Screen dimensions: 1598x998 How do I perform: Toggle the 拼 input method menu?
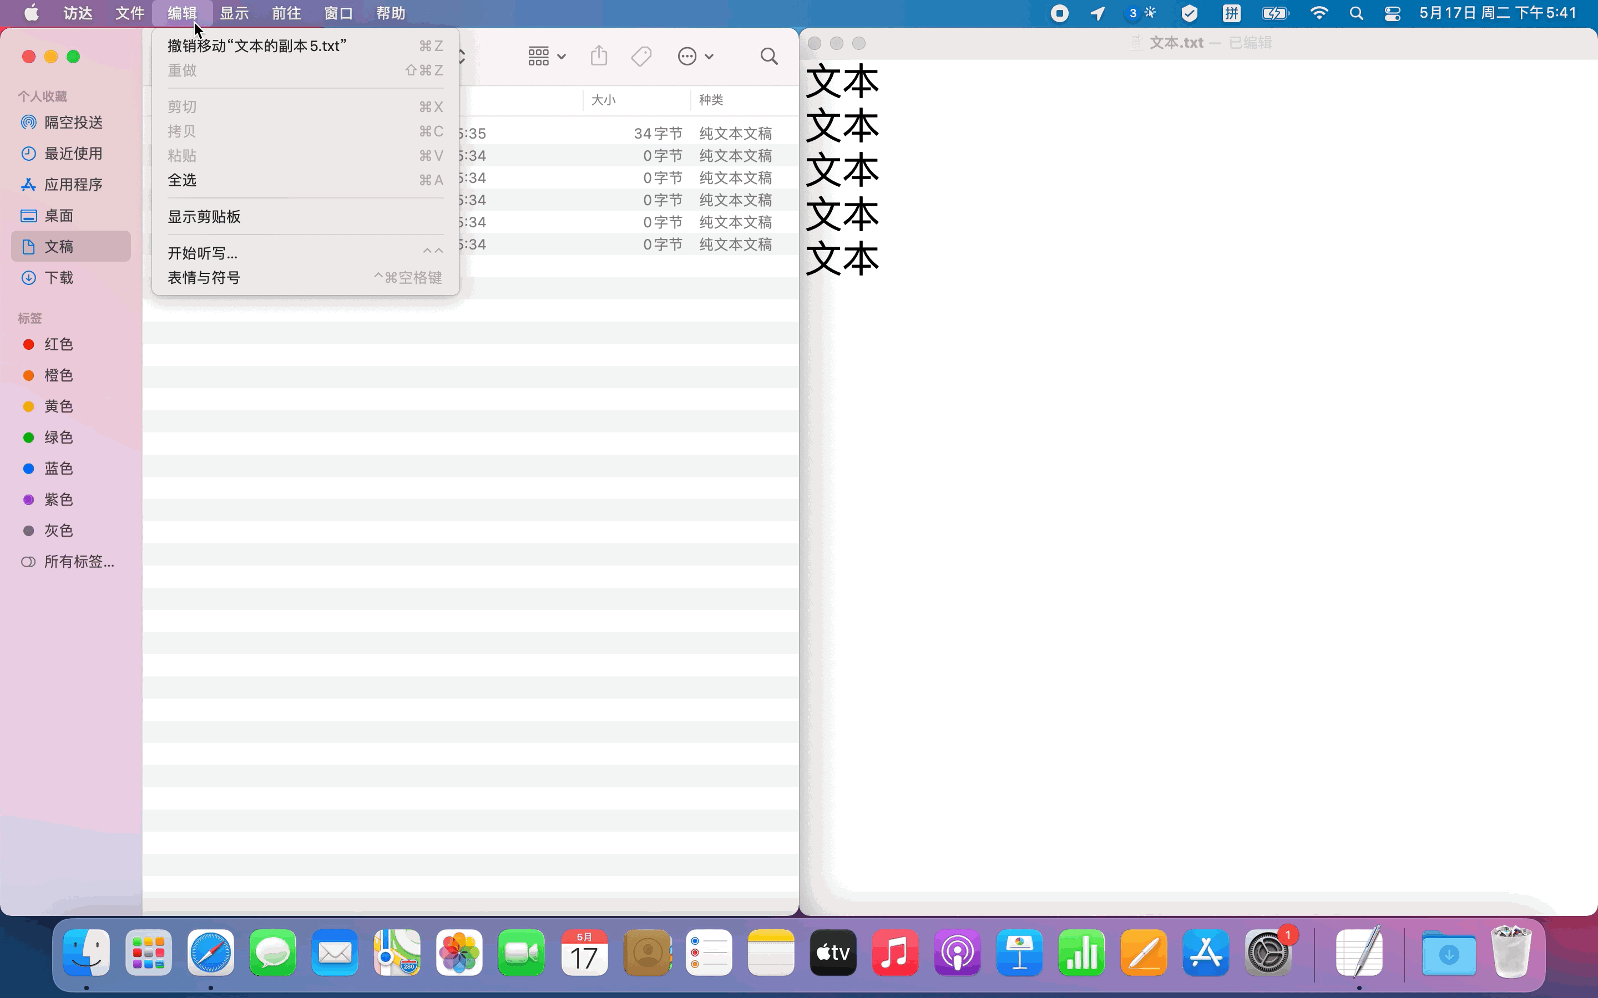pos(1232,13)
